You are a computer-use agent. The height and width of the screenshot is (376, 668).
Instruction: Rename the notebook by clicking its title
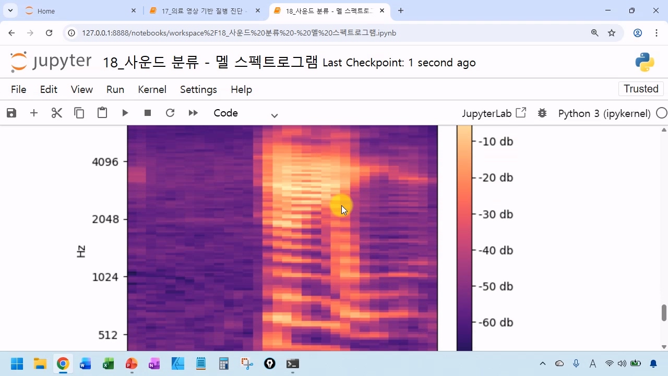[210, 63]
